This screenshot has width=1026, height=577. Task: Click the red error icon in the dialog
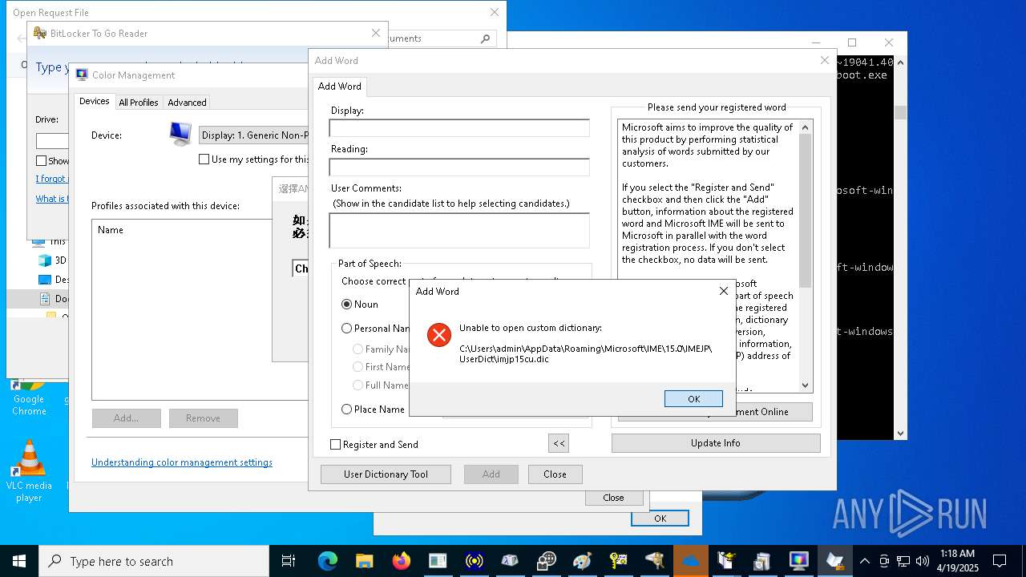coord(439,335)
